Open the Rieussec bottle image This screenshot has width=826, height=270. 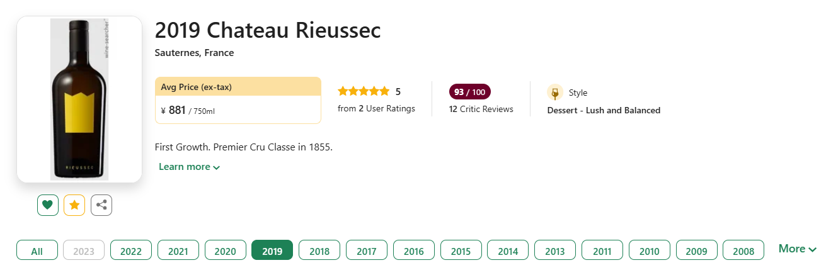pos(79,99)
